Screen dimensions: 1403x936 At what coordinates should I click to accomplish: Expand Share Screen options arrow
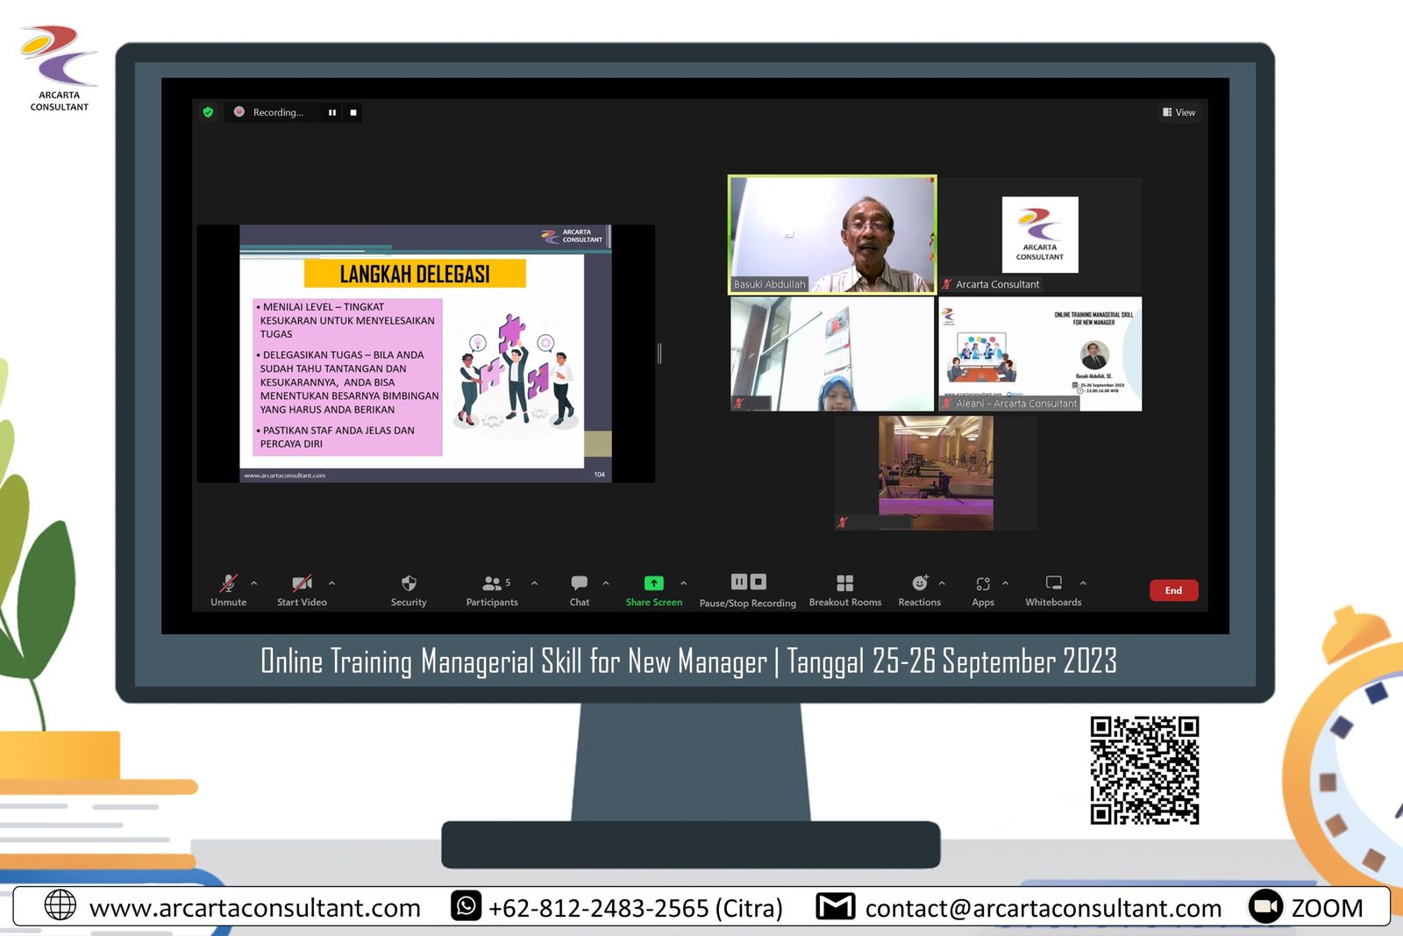coord(684,582)
